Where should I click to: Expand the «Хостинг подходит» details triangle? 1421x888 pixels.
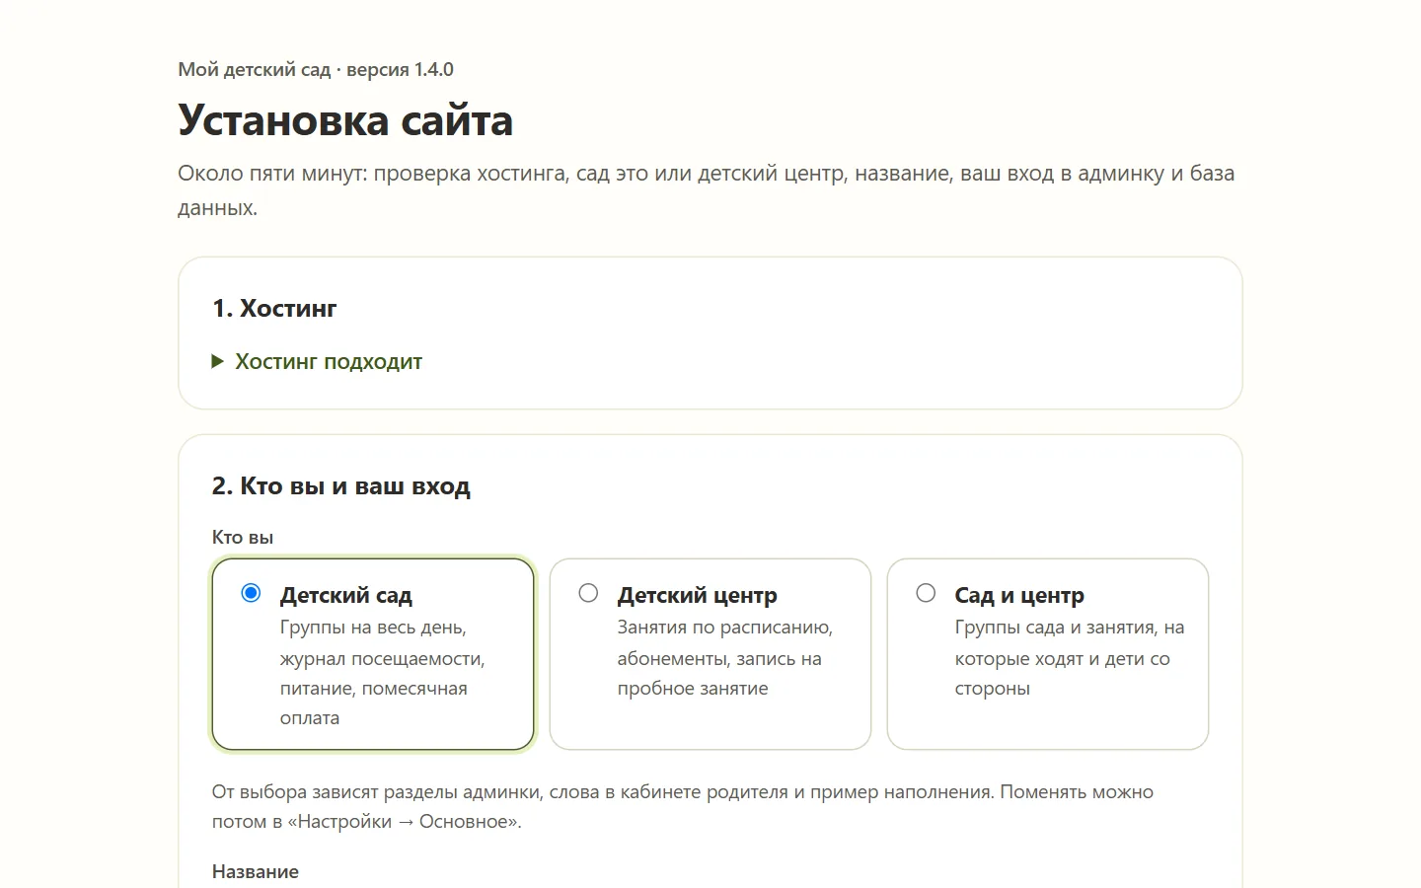click(218, 362)
